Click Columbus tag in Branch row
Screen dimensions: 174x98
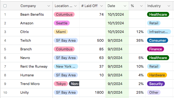click(64, 49)
